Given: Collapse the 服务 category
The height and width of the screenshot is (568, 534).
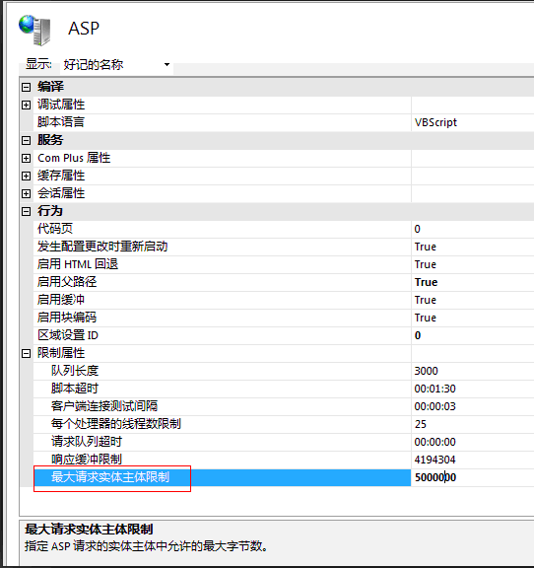Looking at the screenshot, I should pyautogui.click(x=26, y=140).
